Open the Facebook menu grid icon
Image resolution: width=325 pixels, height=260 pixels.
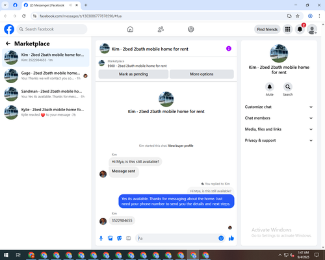pos(287,29)
